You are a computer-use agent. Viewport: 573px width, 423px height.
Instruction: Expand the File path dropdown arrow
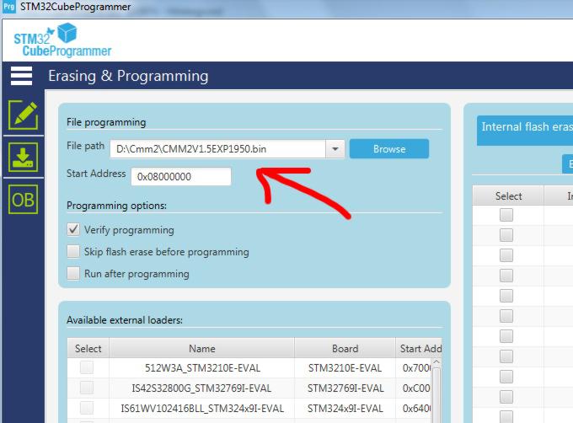[x=335, y=149]
